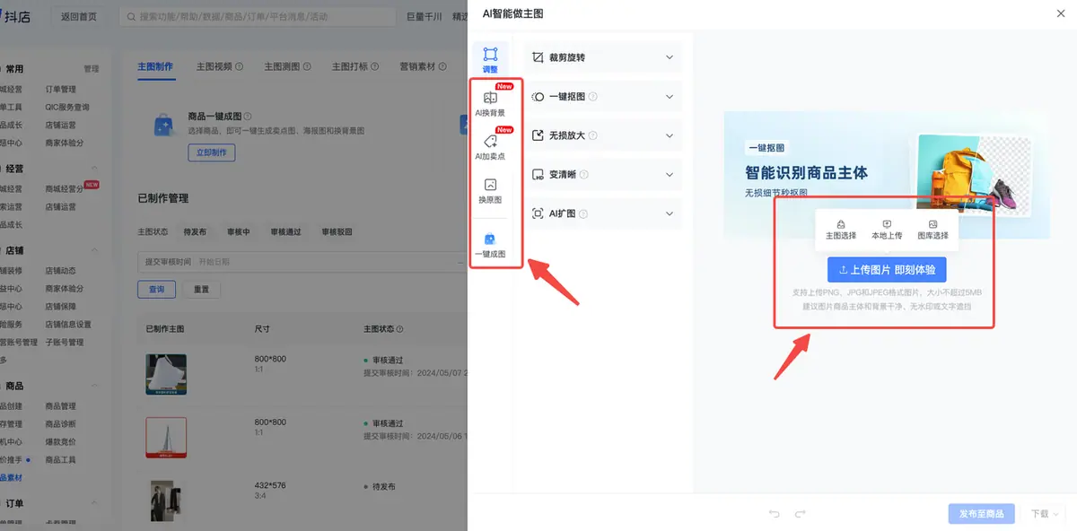Open 商品工具 in sidebar
Viewport: 1077px width, 531px height.
(61, 460)
